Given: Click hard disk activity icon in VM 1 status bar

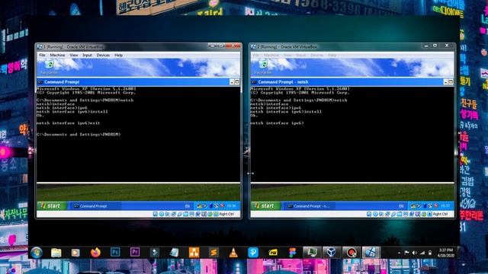Looking at the screenshot, I should coord(156,214).
